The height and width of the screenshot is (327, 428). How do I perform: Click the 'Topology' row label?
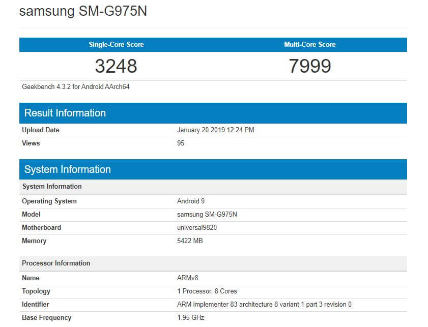(x=36, y=291)
